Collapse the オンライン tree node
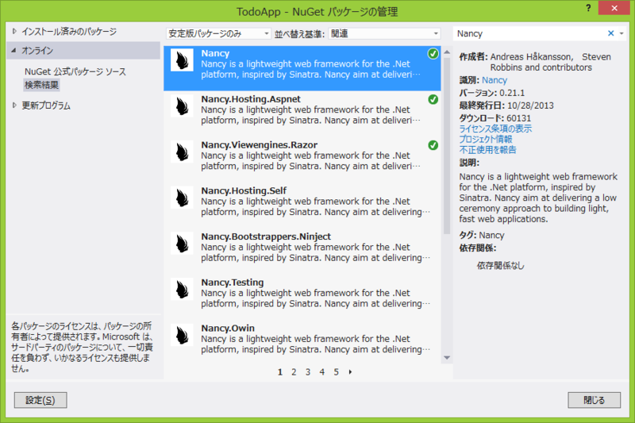 click(x=14, y=50)
